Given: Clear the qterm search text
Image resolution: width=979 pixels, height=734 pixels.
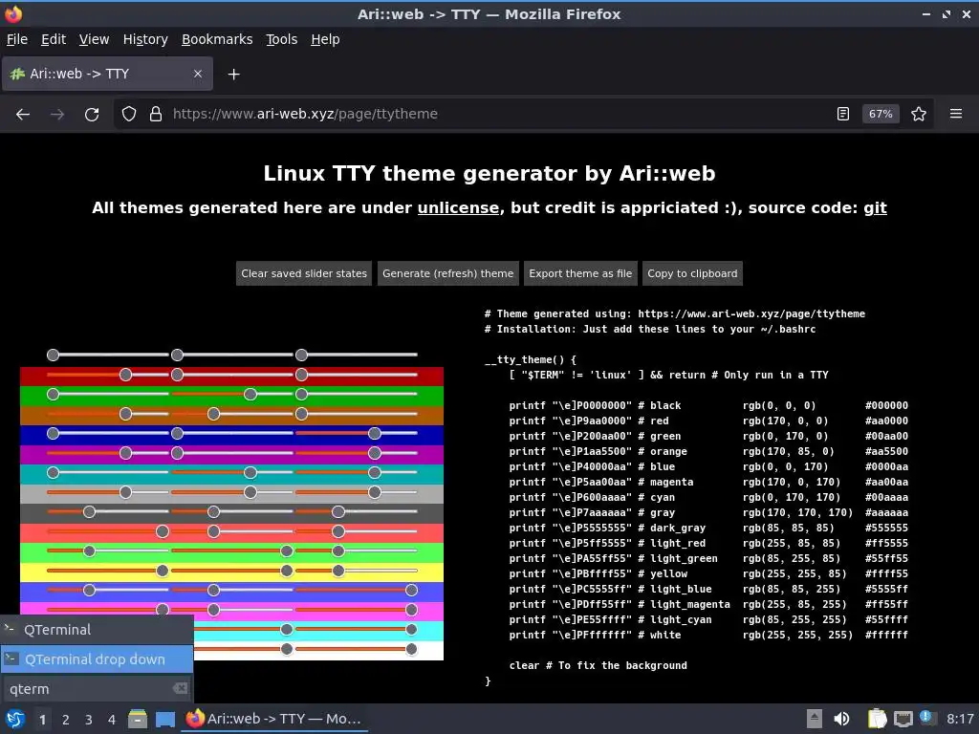Looking at the screenshot, I should (x=180, y=688).
